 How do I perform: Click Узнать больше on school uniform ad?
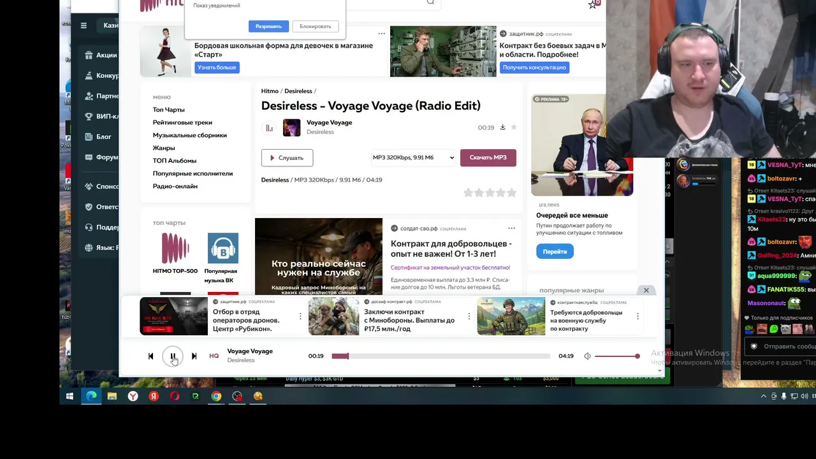[217, 67]
